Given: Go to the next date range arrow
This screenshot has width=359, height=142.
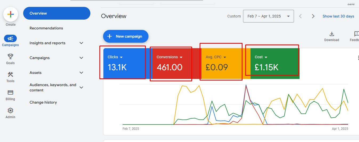Looking at the screenshot, I should [x=313, y=16].
